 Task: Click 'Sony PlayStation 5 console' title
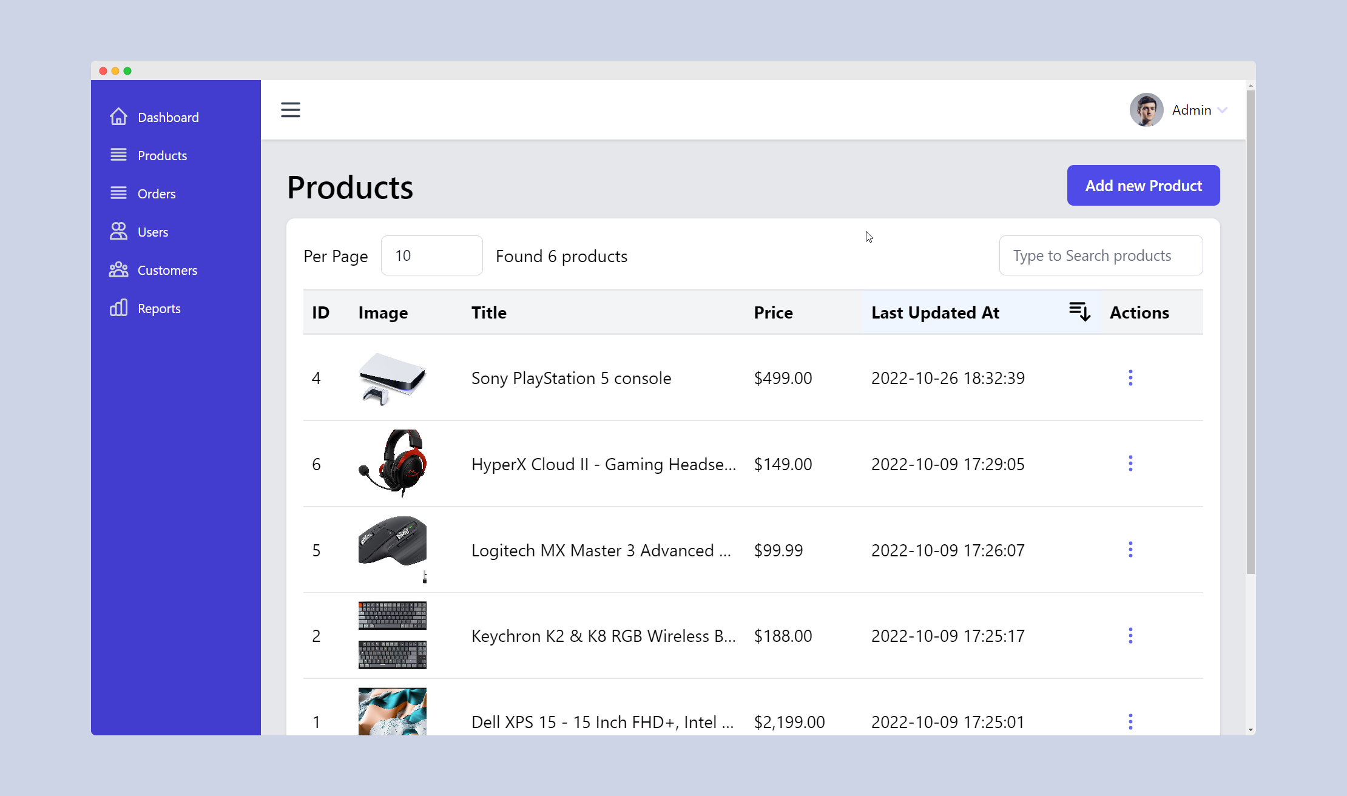571,378
